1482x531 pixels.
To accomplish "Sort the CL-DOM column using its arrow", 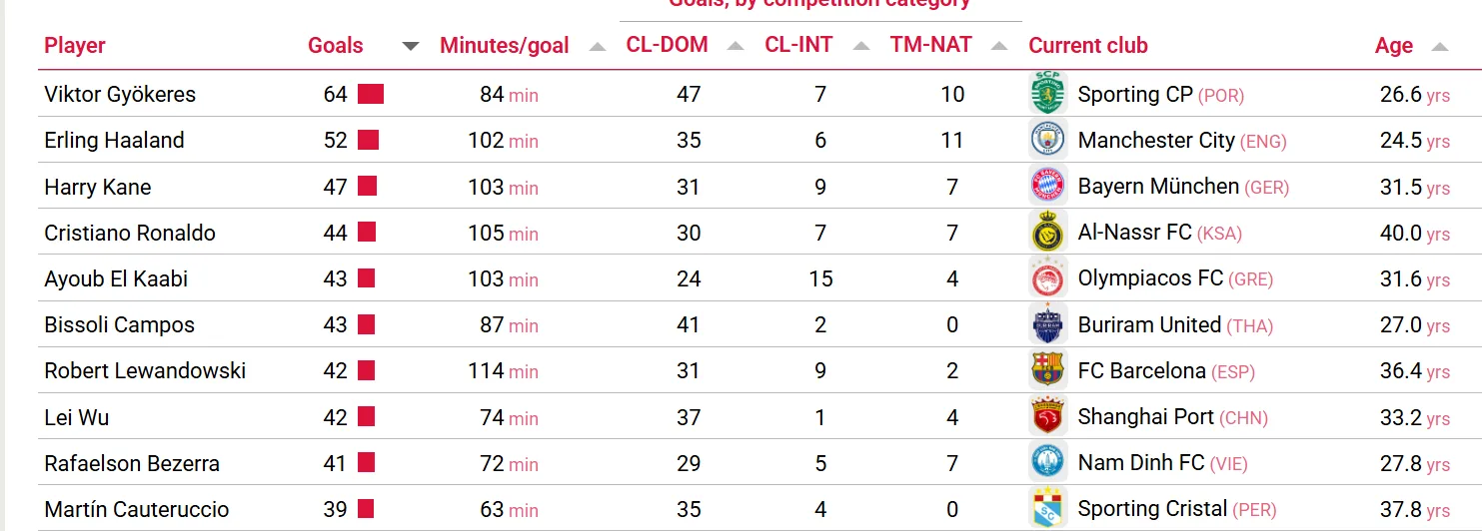I will tap(736, 46).
